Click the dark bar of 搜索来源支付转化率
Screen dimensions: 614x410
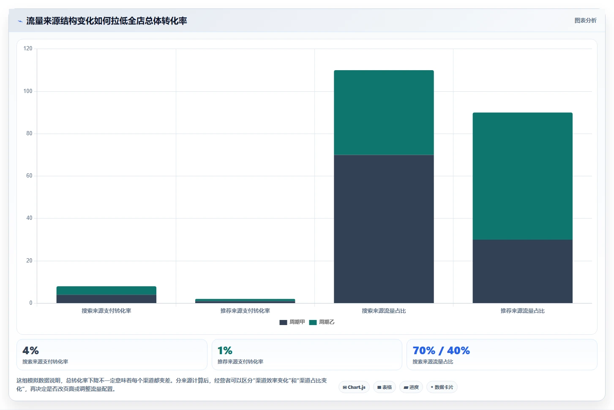point(106,299)
